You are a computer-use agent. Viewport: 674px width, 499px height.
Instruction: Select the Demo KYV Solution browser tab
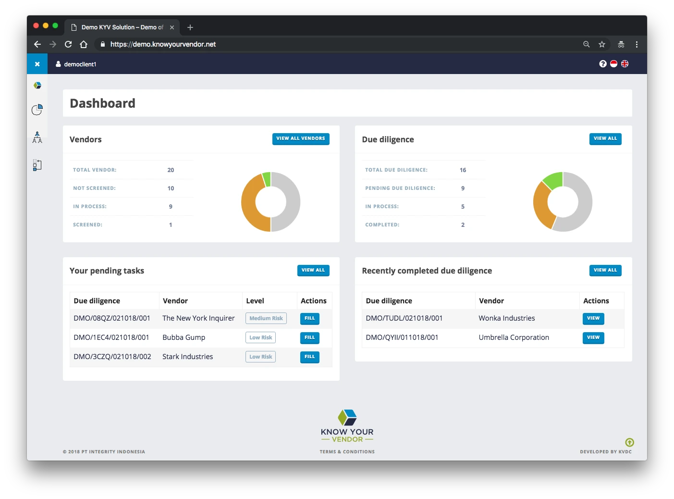coord(120,27)
